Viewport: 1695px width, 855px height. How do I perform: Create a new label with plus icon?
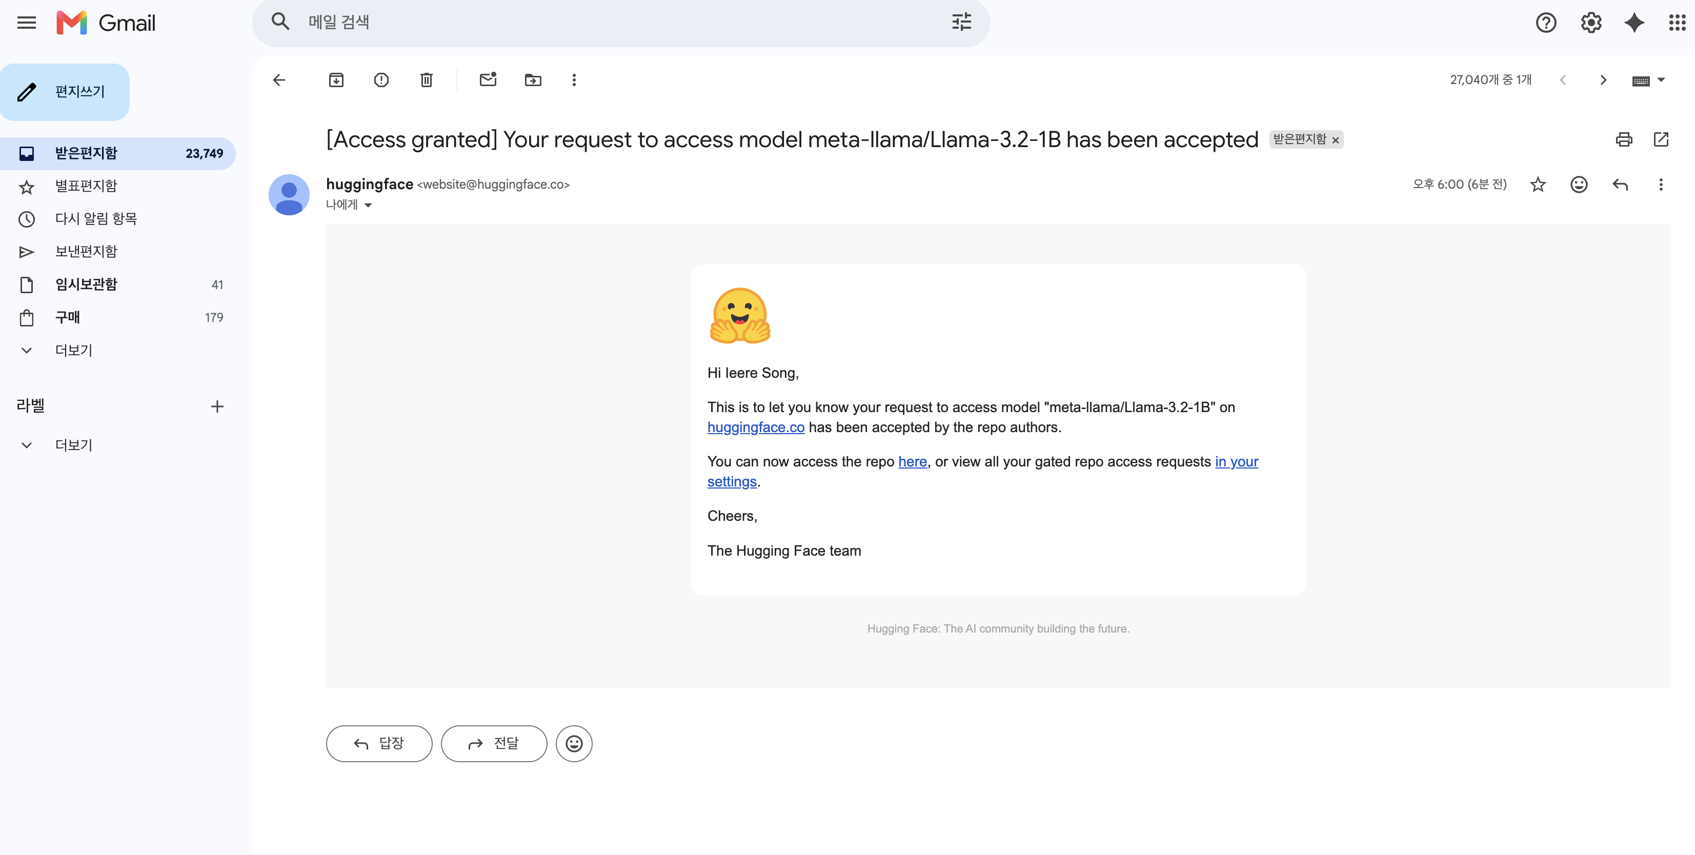coord(217,406)
